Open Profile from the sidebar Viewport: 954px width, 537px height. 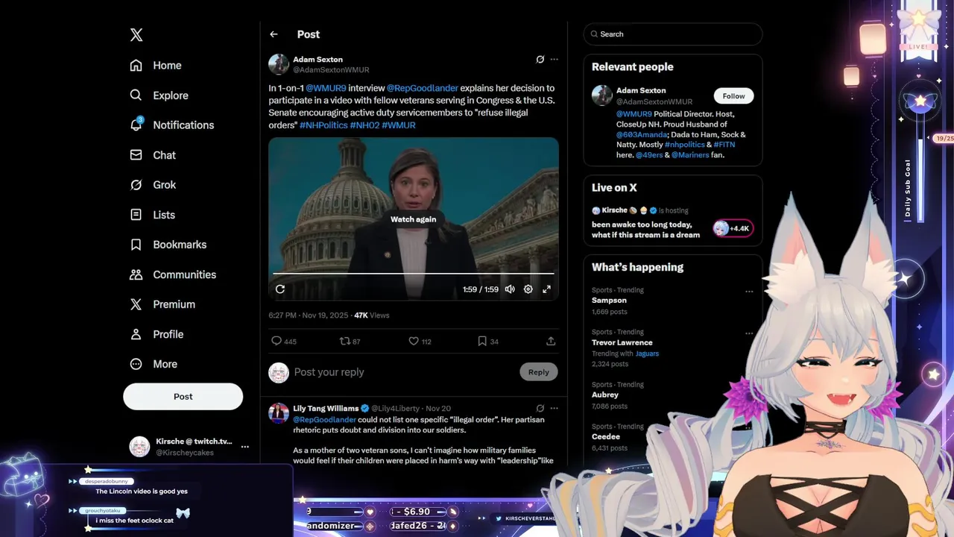click(x=157, y=334)
